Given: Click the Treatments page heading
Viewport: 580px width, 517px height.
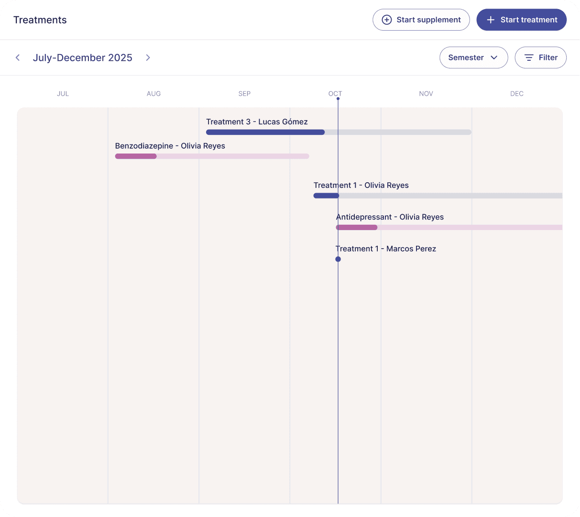Looking at the screenshot, I should click(40, 20).
